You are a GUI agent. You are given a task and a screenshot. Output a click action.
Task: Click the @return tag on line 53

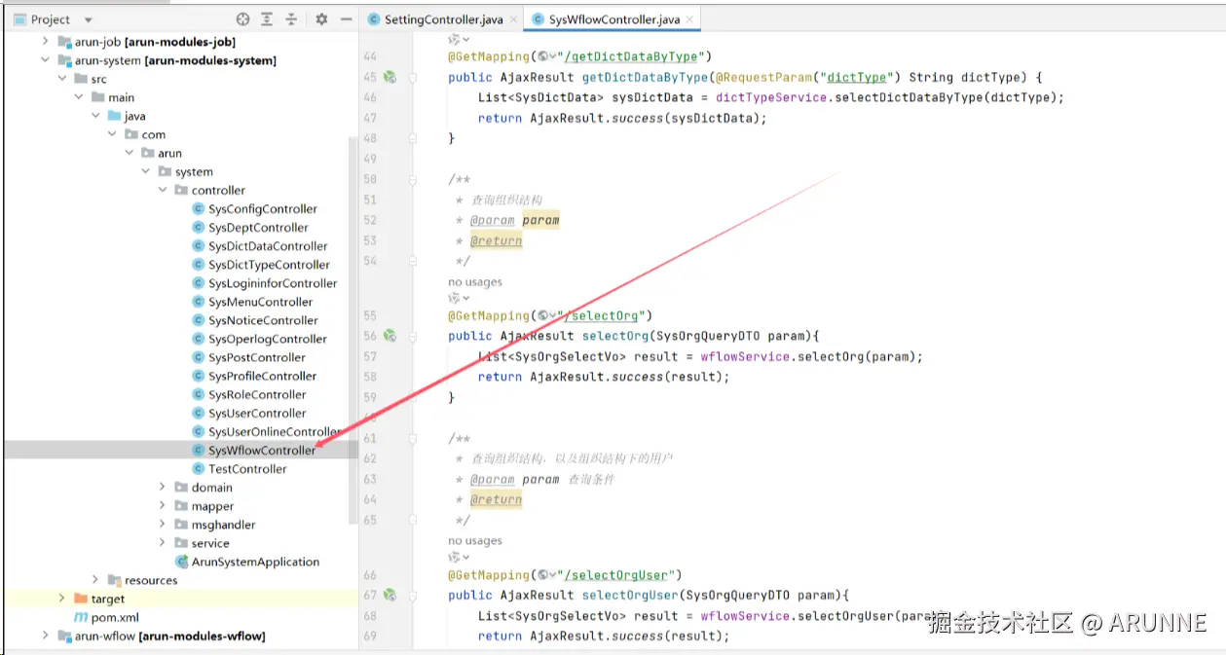point(497,240)
